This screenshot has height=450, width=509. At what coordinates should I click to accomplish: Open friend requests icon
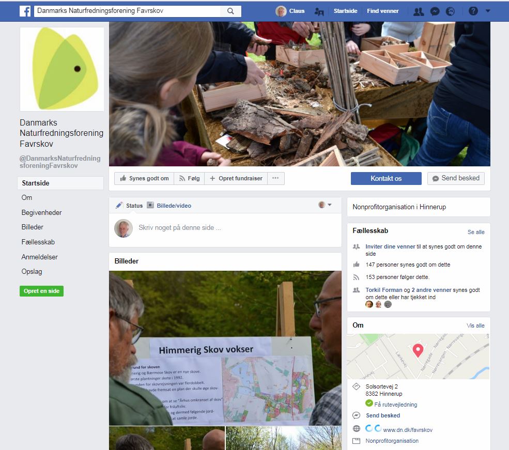coord(419,11)
